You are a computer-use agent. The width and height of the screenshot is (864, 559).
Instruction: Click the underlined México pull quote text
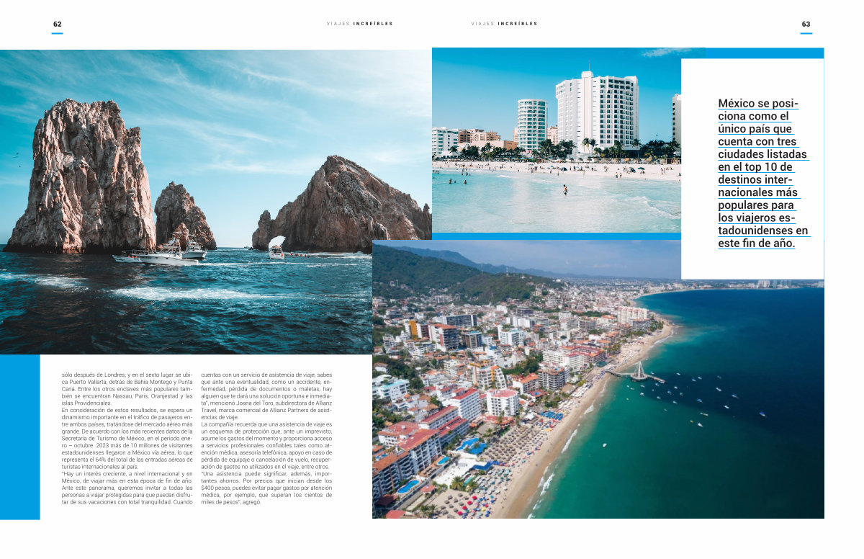click(x=762, y=173)
